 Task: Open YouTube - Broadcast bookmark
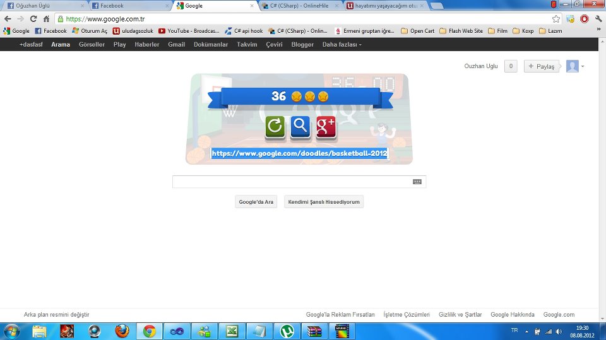pyautogui.click(x=189, y=31)
